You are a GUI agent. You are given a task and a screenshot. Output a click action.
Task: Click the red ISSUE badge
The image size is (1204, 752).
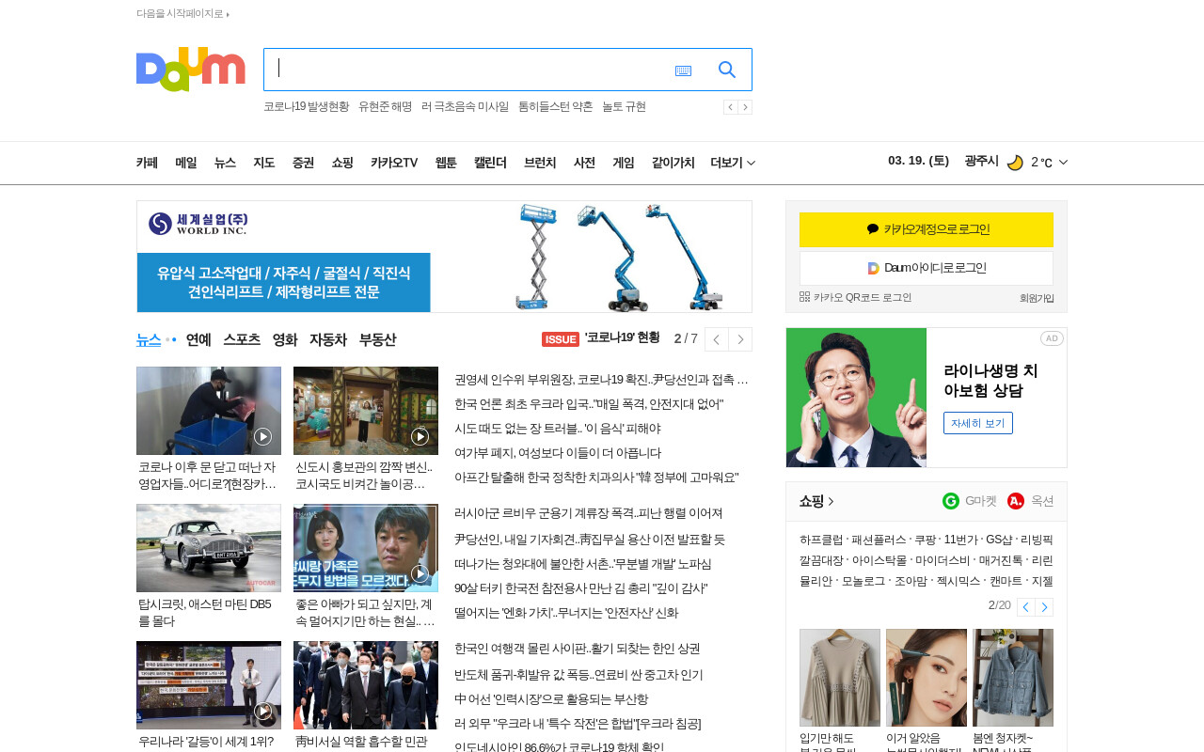(x=561, y=339)
